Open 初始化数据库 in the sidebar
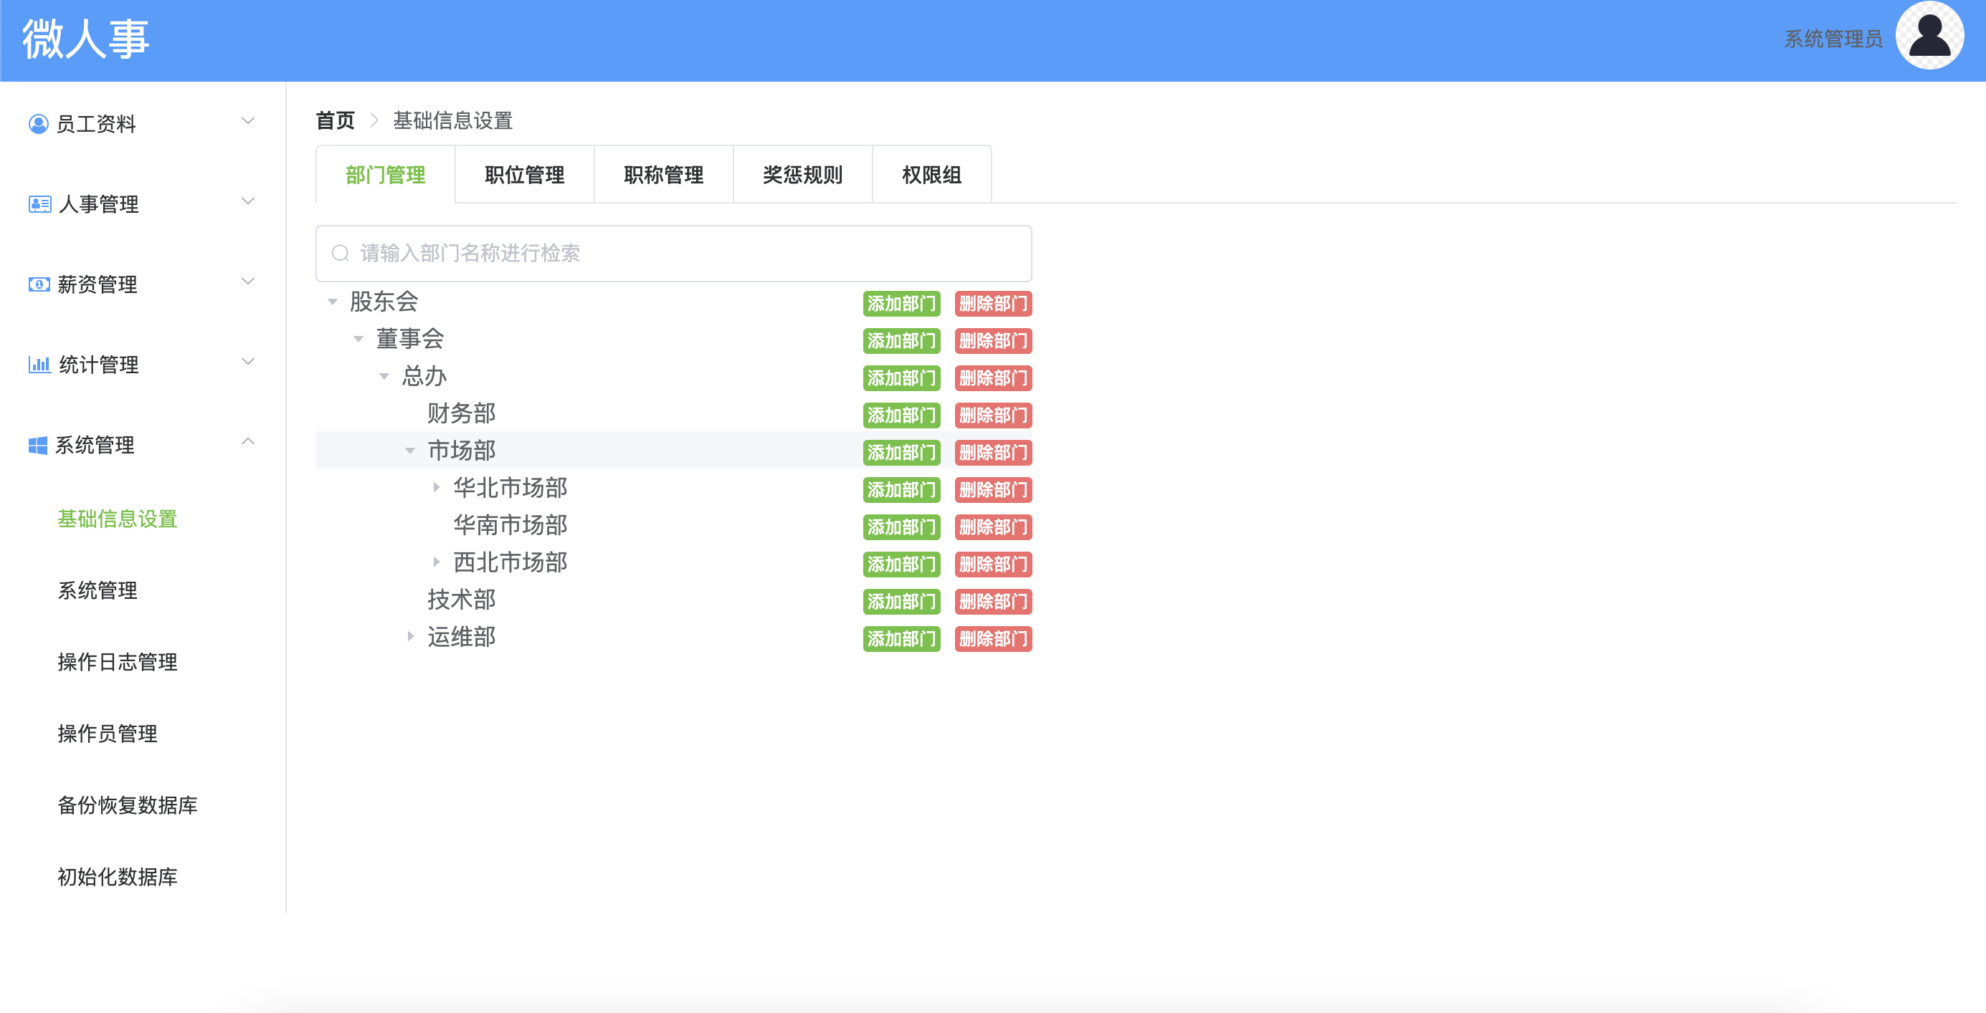The height and width of the screenshot is (1013, 1986). (x=117, y=878)
